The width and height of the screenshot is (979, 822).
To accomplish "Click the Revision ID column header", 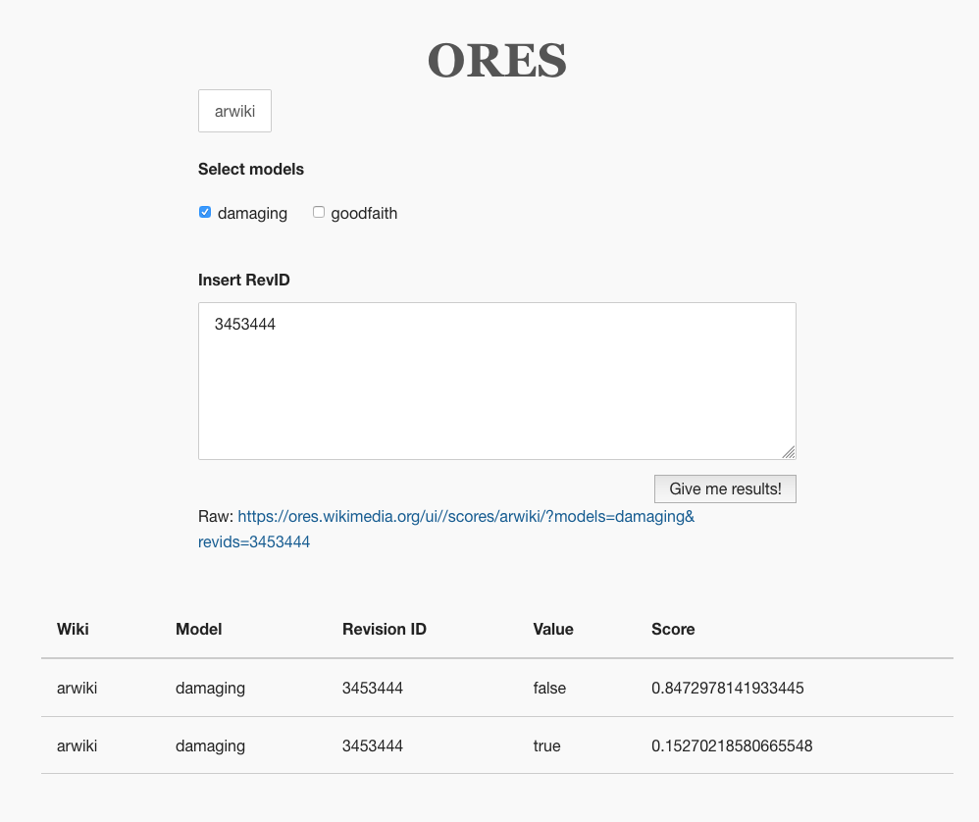I will [x=384, y=629].
